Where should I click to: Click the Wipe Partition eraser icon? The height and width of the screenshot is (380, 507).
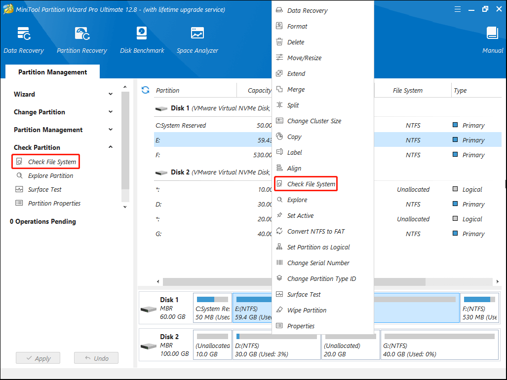click(x=279, y=310)
